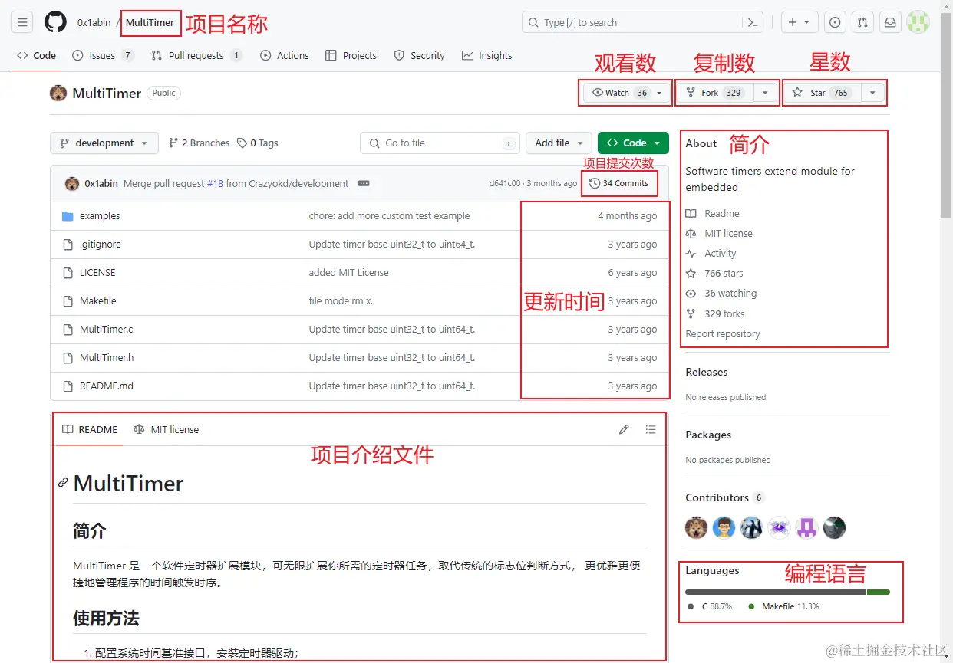Screen dimensions: 953x663
Task: Open the Readme link in About
Action: point(713,214)
